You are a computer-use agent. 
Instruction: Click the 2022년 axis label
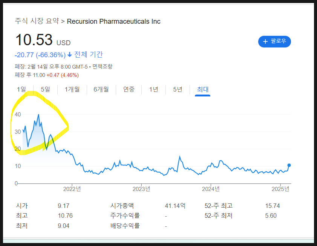click(x=72, y=189)
